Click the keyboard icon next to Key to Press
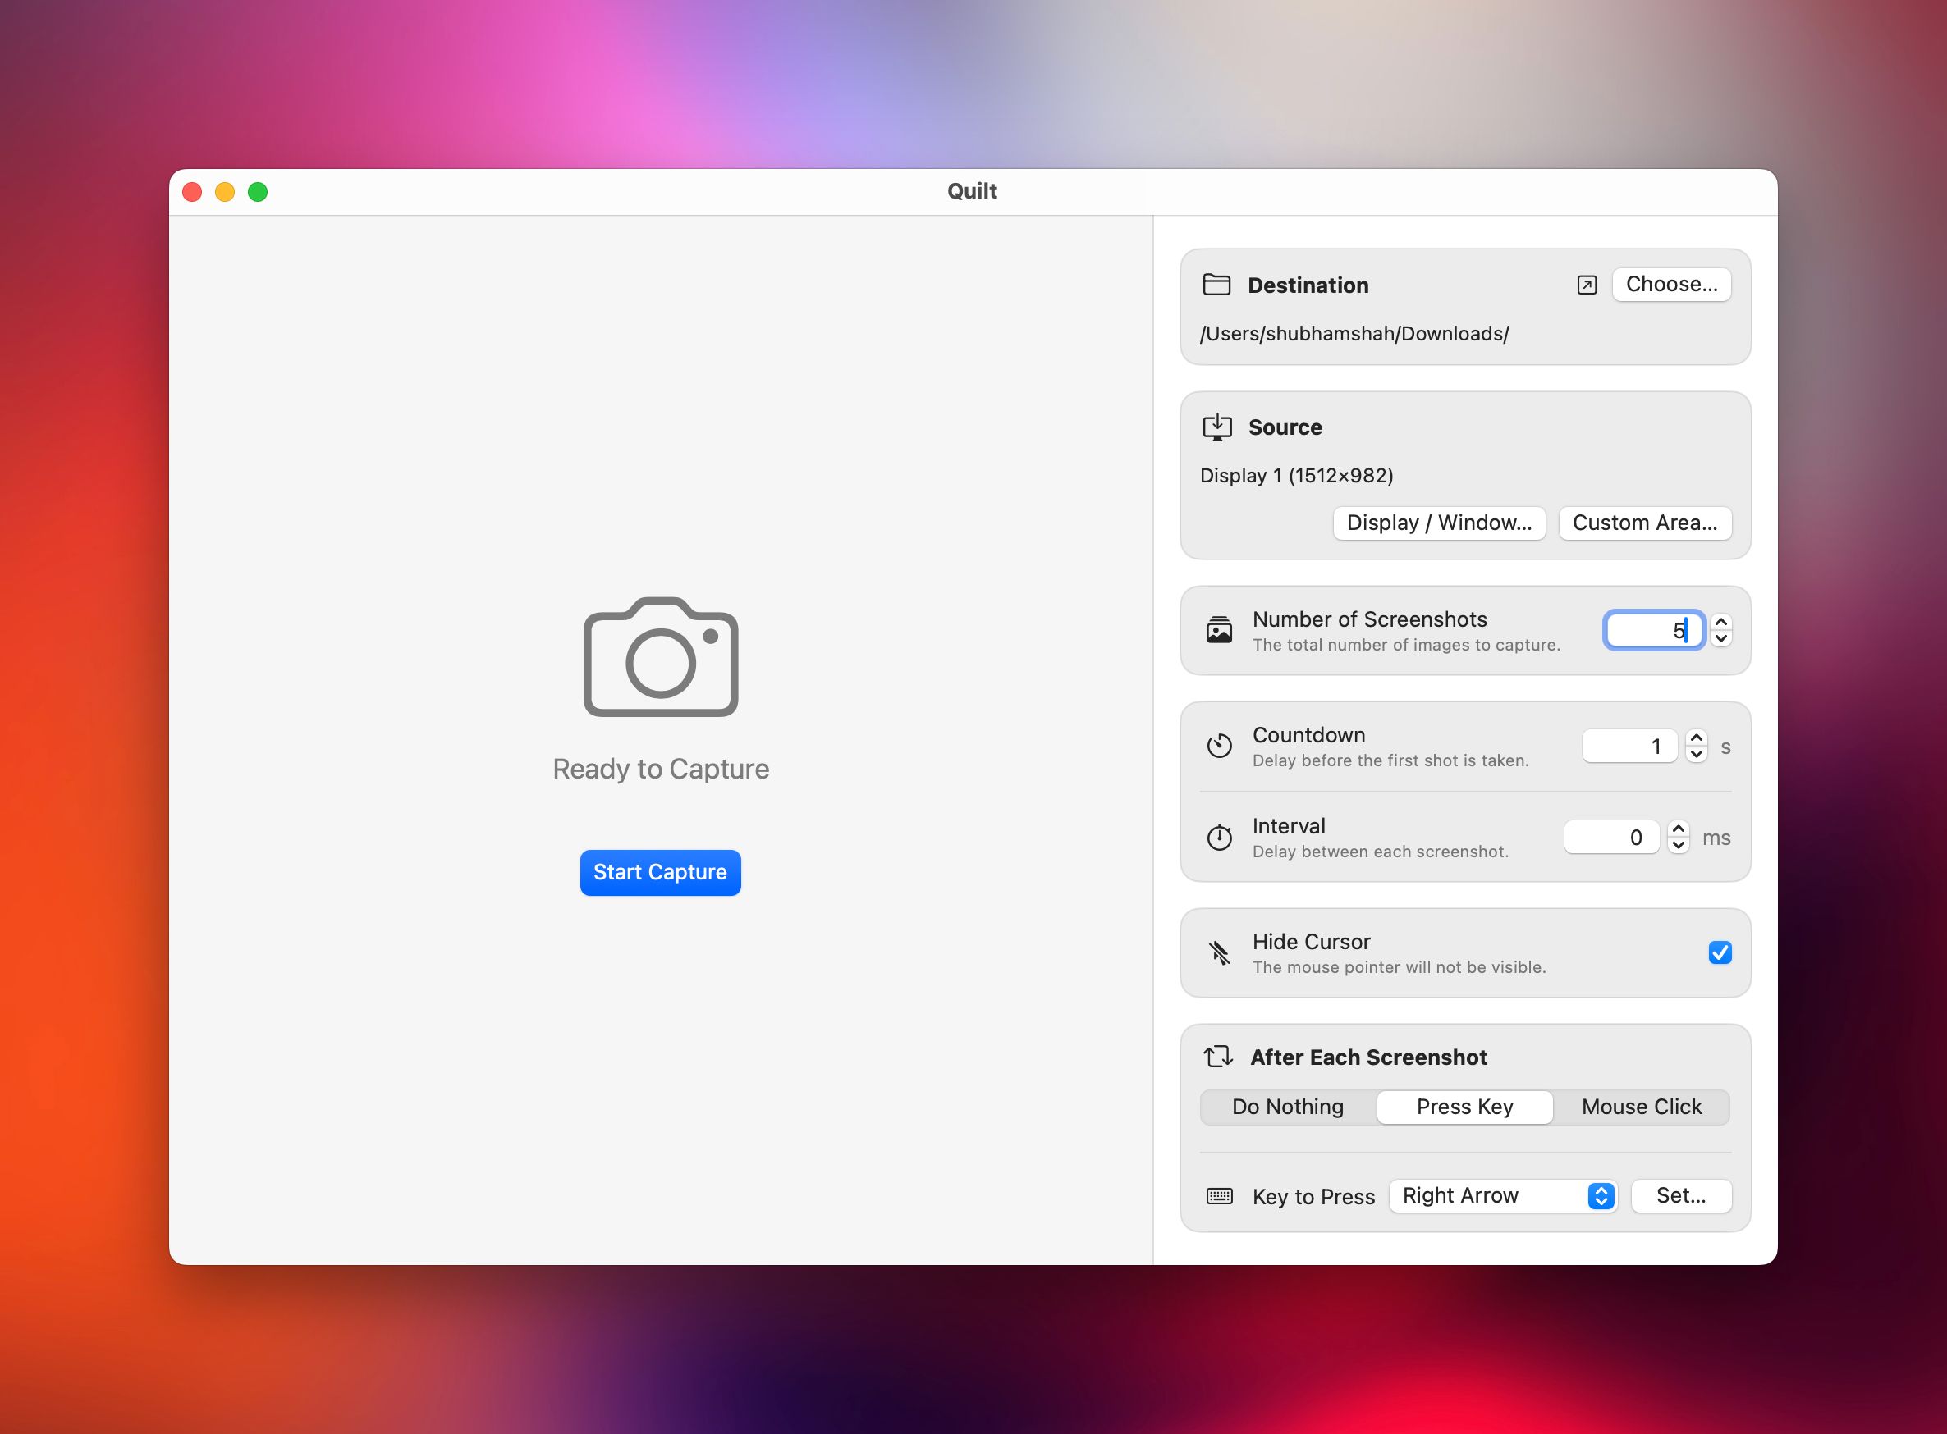The width and height of the screenshot is (1947, 1434). pos(1219,1195)
